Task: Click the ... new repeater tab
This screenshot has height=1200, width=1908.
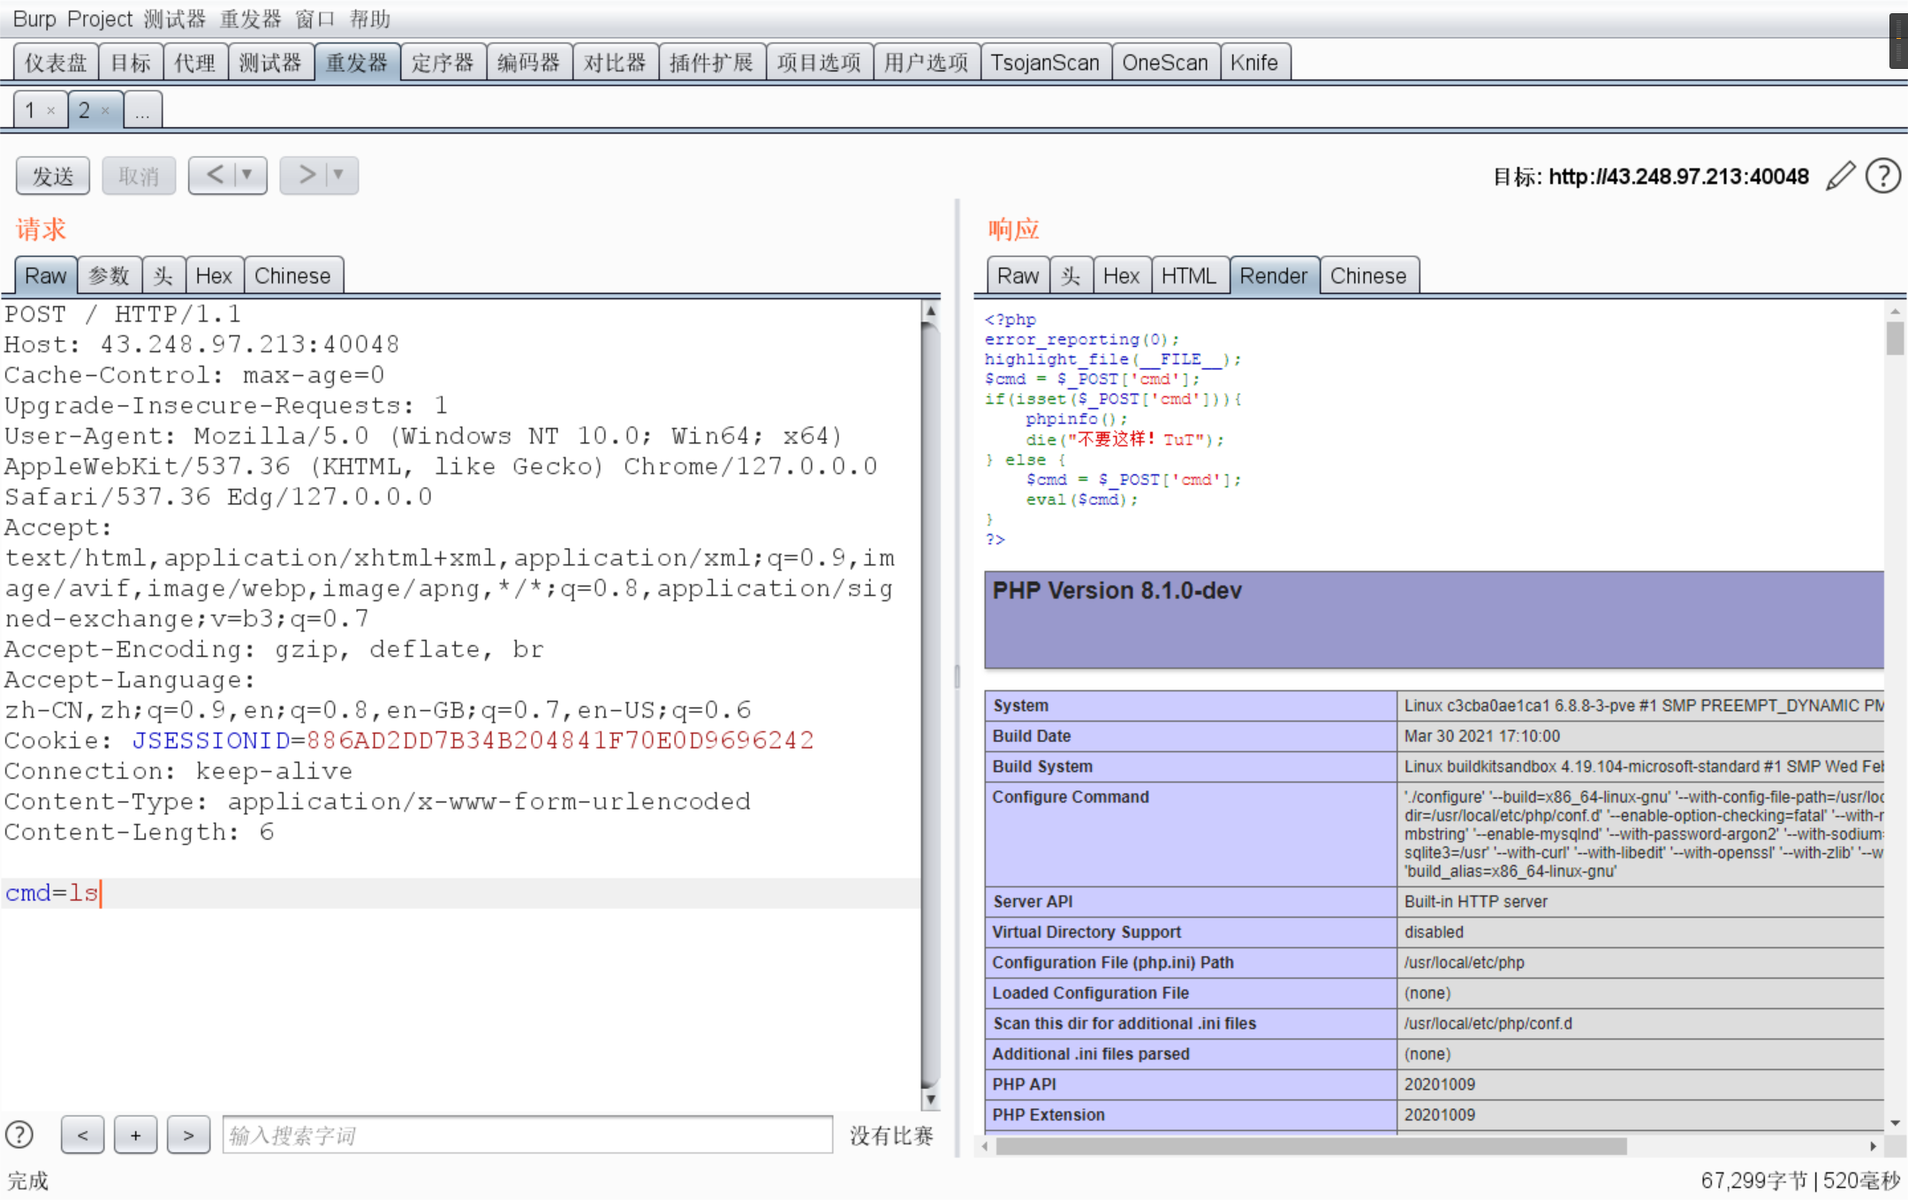Action: [x=142, y=110]
